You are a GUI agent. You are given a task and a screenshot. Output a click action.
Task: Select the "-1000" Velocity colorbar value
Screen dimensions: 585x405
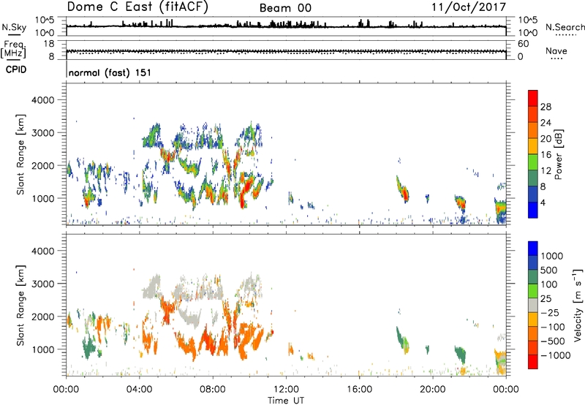coord(555,355)
